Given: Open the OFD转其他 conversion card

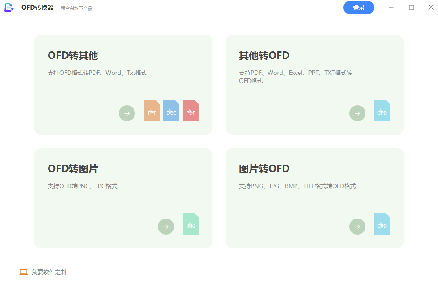Looking at the screenshot, I should 123,84.
